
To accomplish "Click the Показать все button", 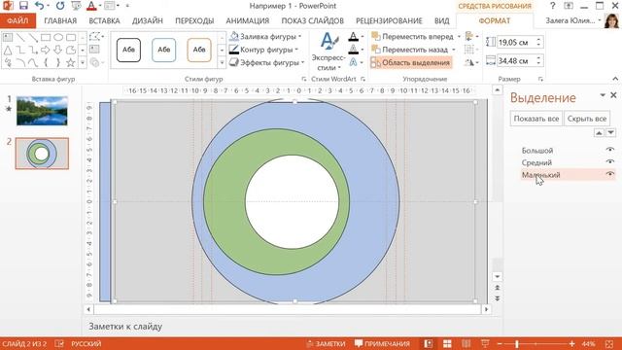I will tap(536, 119).
